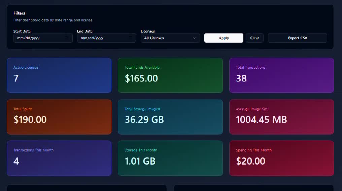
Task: Export dashboard data with Export CSV
Action: click(297, 38)
